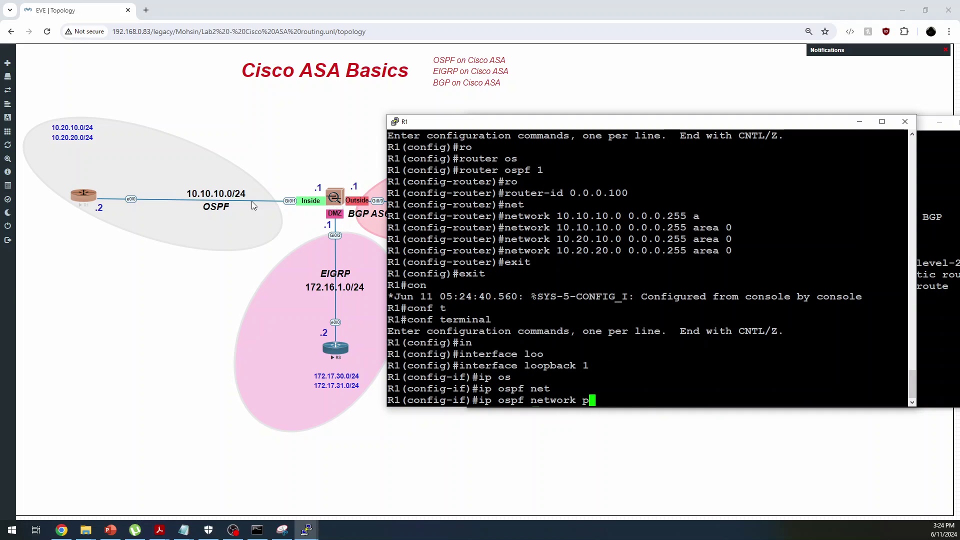Screen dimensions: 960x540
Task: Click EIGRP on Cisco ASA link text
Action: tap(470, 71)
